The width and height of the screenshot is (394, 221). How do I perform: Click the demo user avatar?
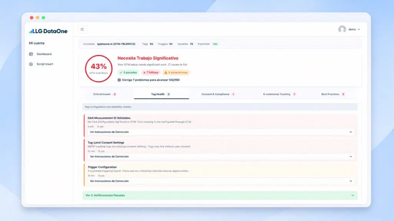click(342, 29)
